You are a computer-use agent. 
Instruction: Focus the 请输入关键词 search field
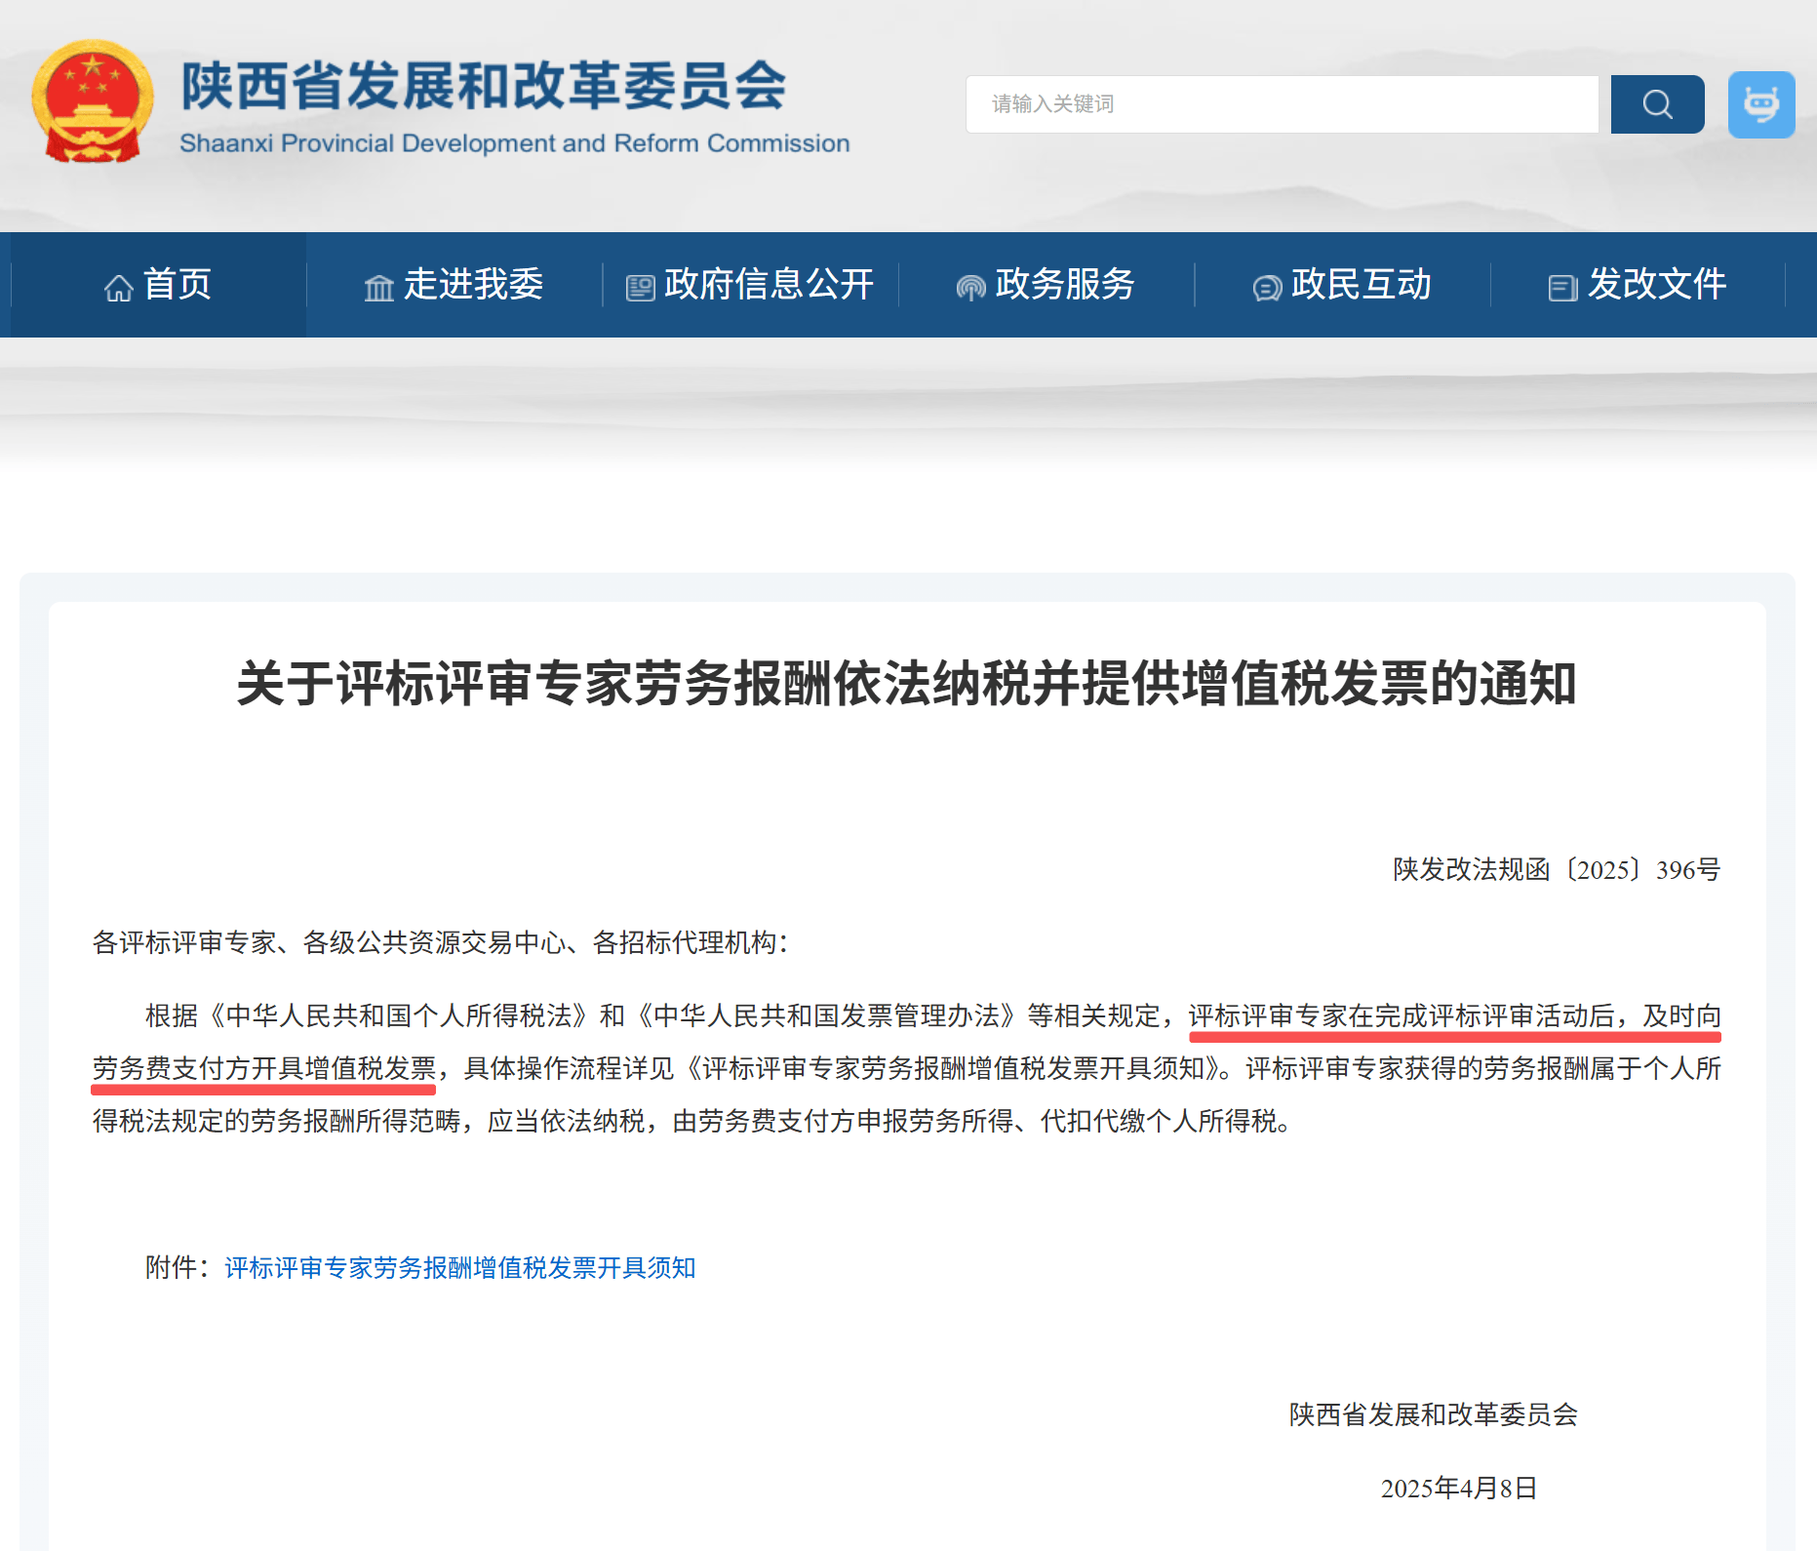pyautogui.click(x=1281, y=104)
